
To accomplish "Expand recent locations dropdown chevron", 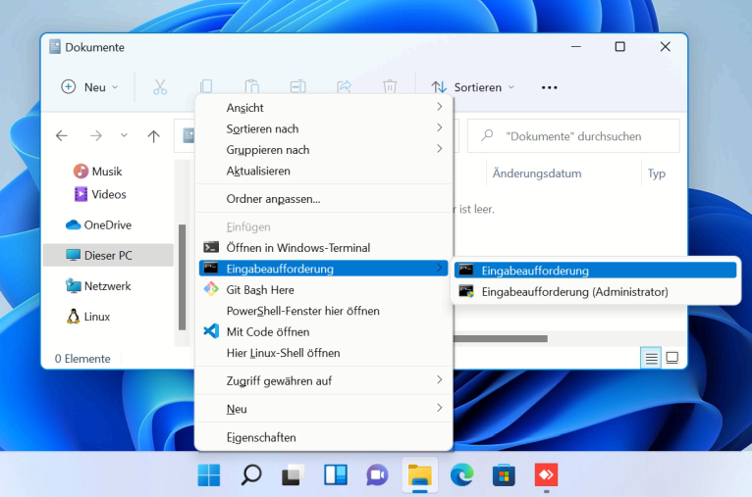I will point(125,136).
